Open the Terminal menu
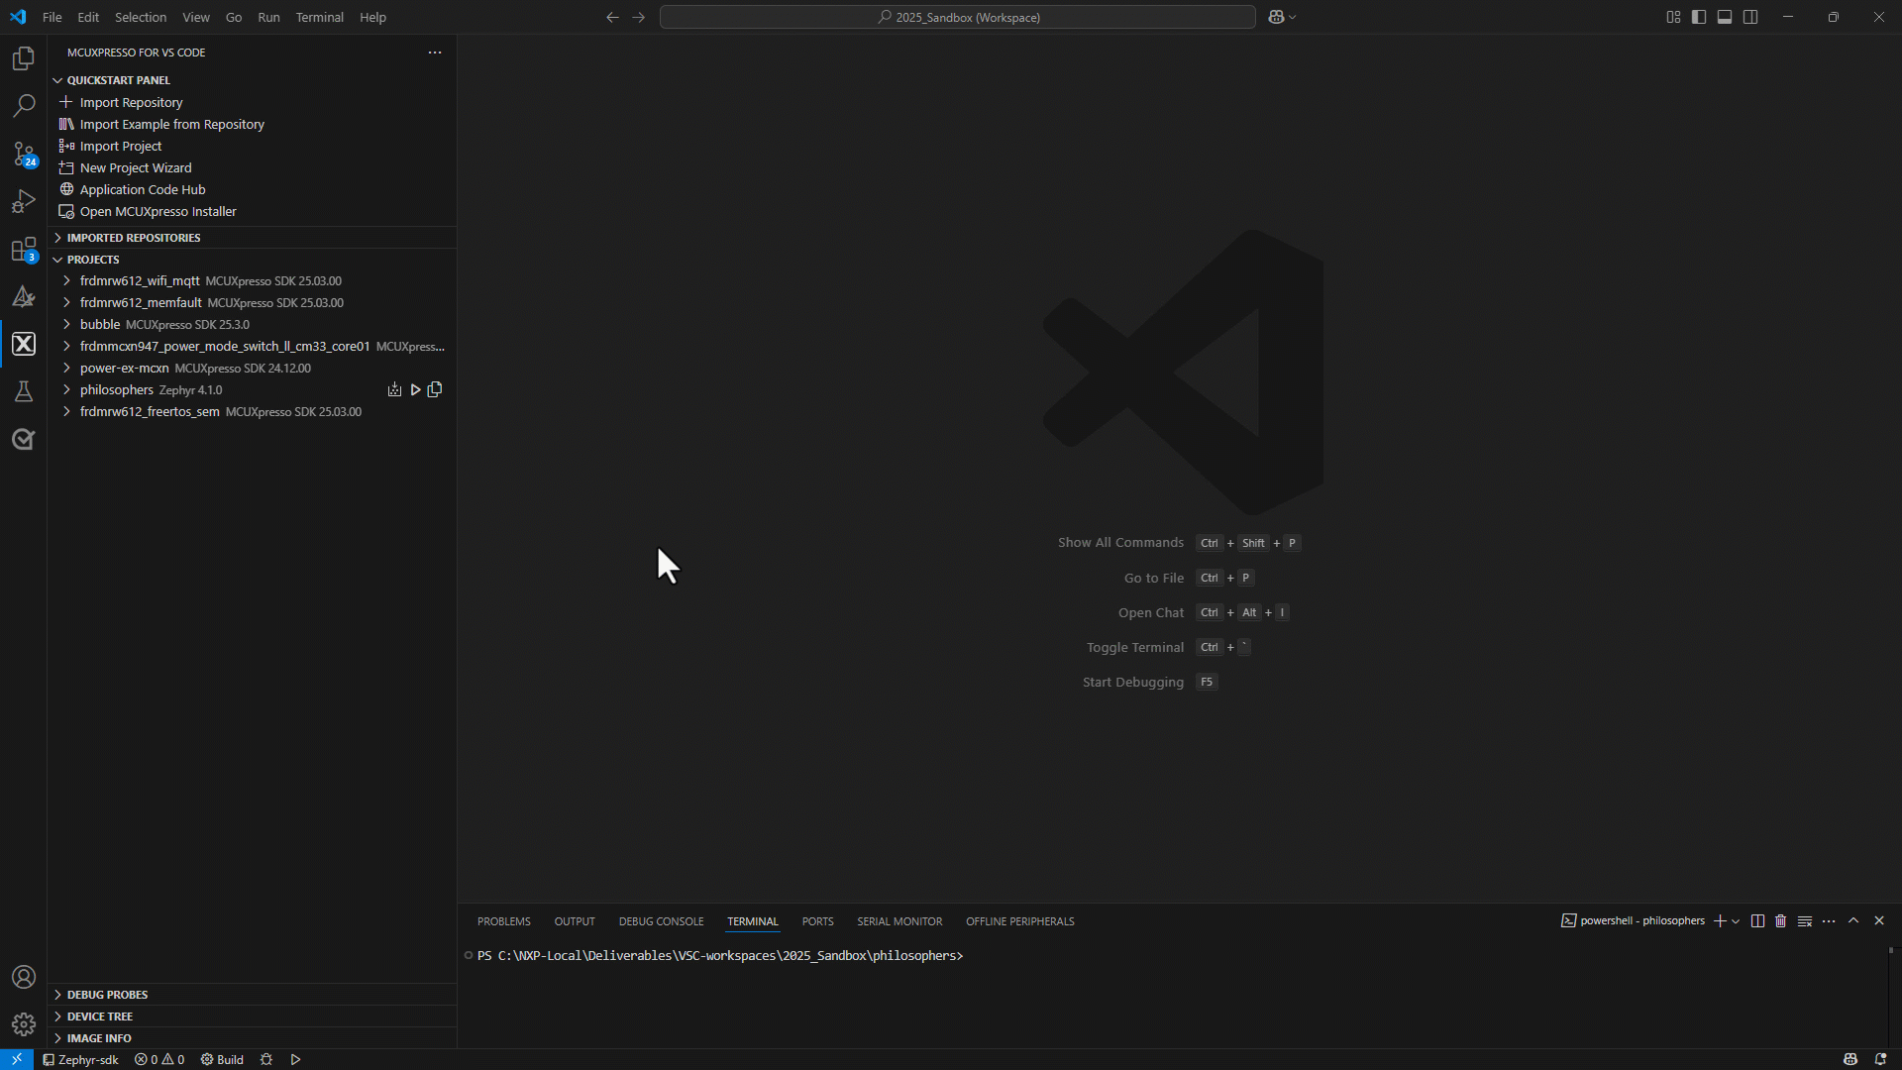The image size is (1902, 1070). pos(319,17)
